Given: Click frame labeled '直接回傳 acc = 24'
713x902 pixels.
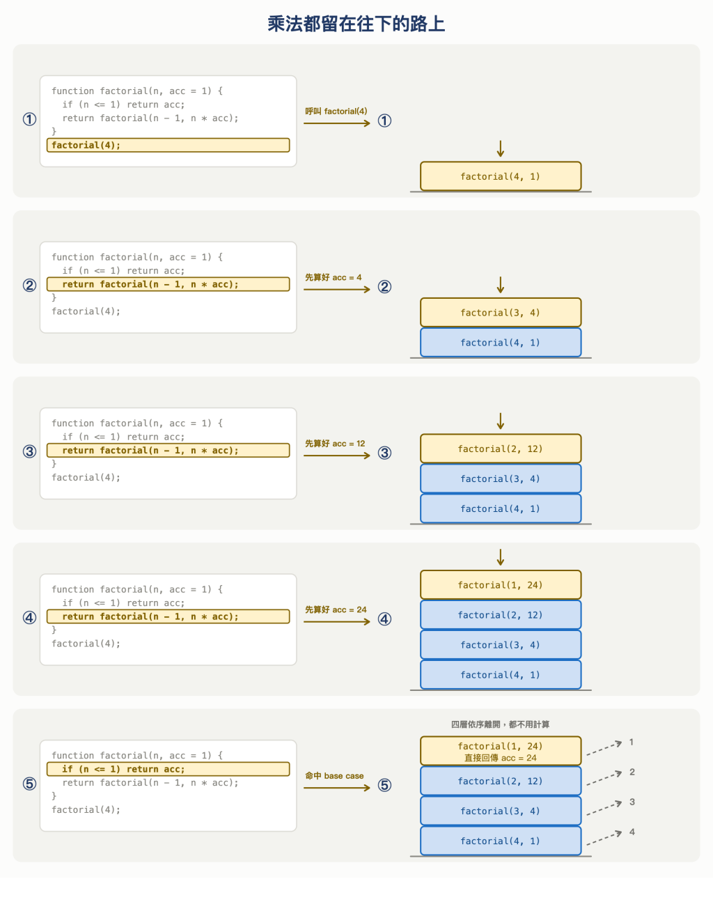Looking at the screenshot, I should tap(501, 751).
